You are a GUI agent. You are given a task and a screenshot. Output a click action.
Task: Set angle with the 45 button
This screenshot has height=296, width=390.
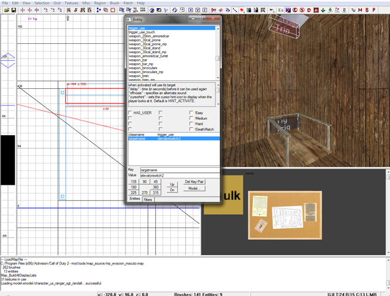pyautogui.click(x=155, y=181)
